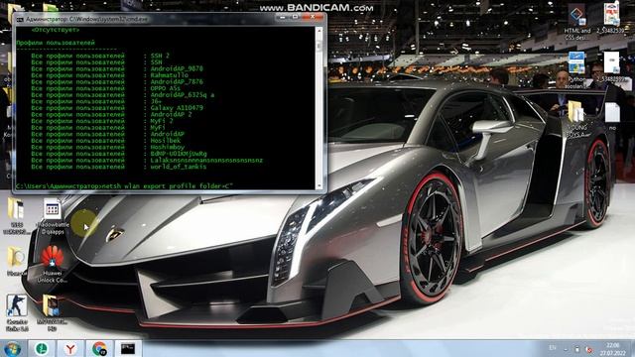Open the Counter-Strike desktop shortcut

17,313
